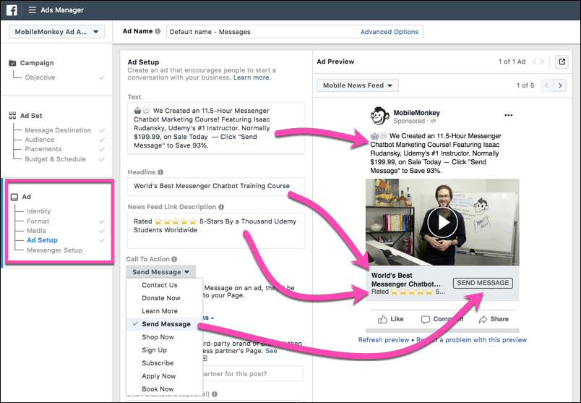
Task: Click the Ad section icon
Action: [14, 197]
